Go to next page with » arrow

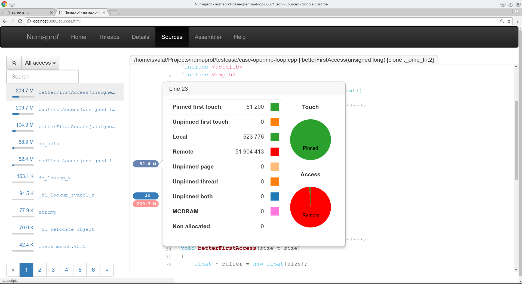tap(107, 270)
